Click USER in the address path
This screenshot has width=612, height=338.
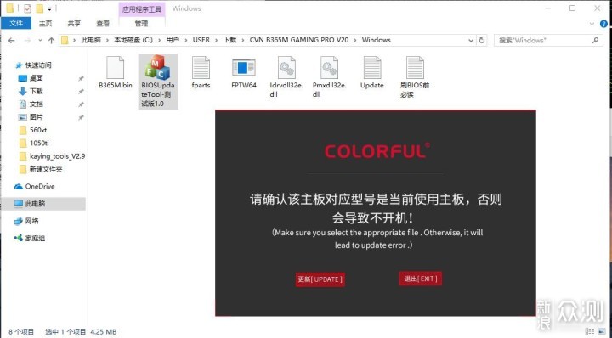tap(201, 40)
